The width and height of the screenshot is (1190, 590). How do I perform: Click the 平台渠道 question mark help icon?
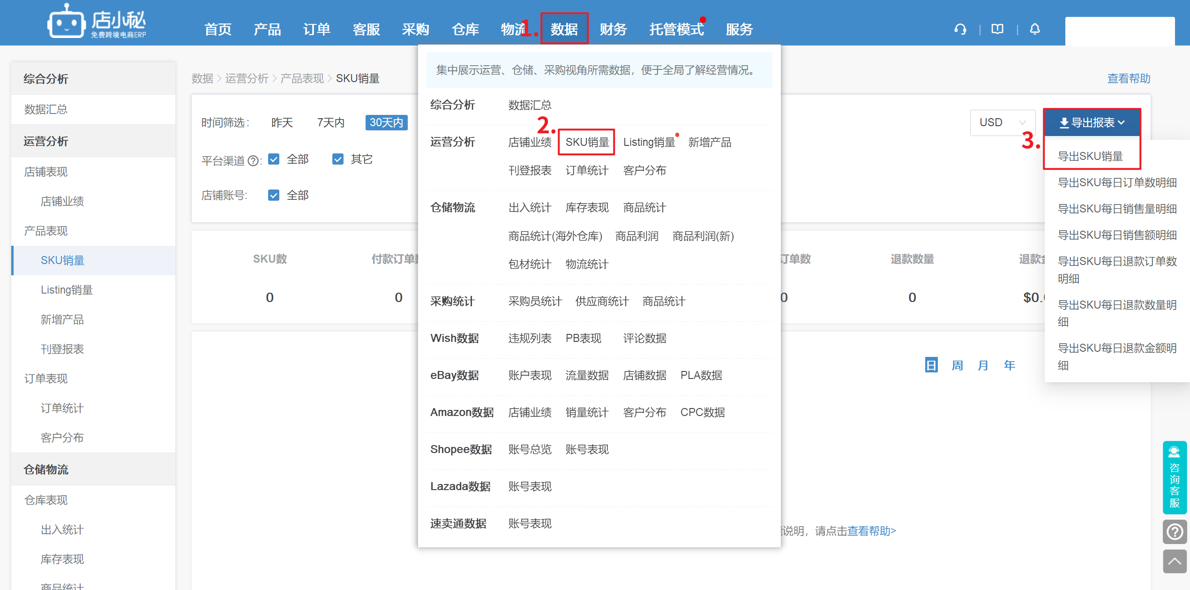pos(253,161)
